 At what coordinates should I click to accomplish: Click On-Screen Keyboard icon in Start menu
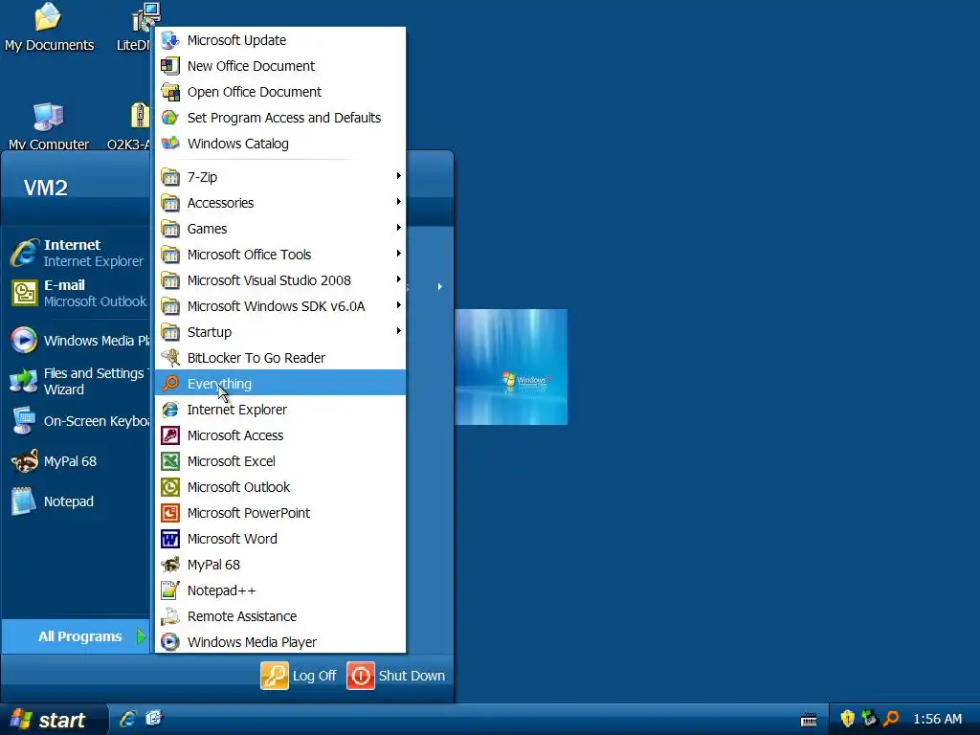click(x=24, y=421)
